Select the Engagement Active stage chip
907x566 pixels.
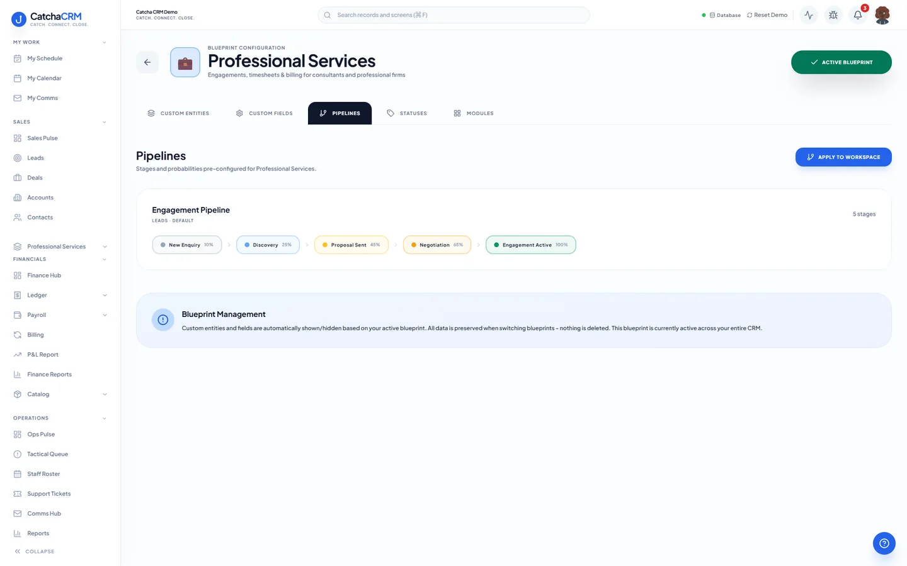pyautogui.click(x=531, y=245)
